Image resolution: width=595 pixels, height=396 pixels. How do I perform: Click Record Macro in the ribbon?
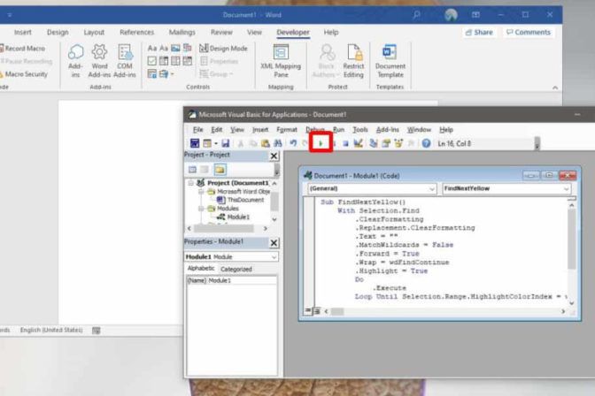[24, 49]
